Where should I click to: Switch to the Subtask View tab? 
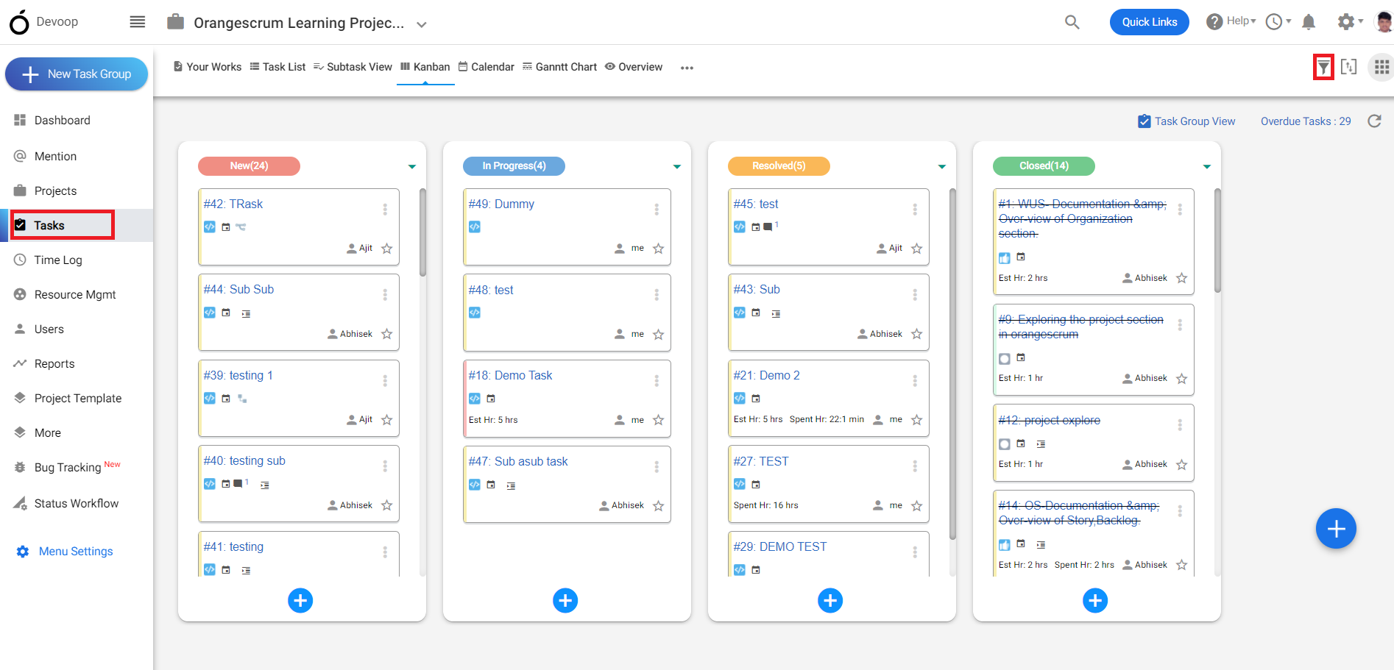coord(353,67)
